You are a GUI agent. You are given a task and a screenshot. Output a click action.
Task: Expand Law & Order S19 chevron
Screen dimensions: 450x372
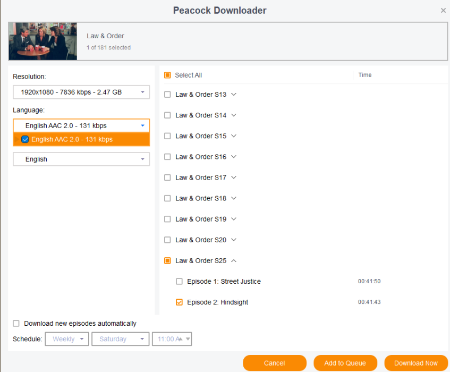(x=234, y=219)
